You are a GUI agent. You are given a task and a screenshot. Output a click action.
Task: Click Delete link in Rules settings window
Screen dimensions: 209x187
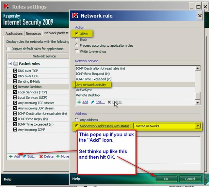tap(49, 157)
